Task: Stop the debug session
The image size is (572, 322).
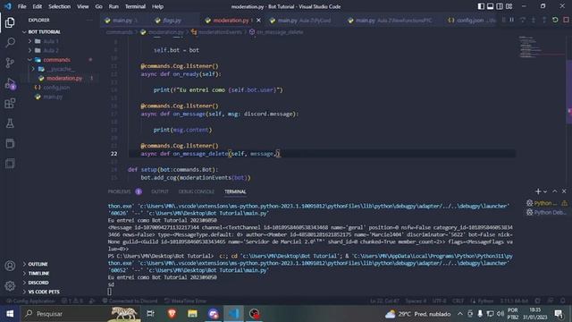Action: (x=566, y=20)
